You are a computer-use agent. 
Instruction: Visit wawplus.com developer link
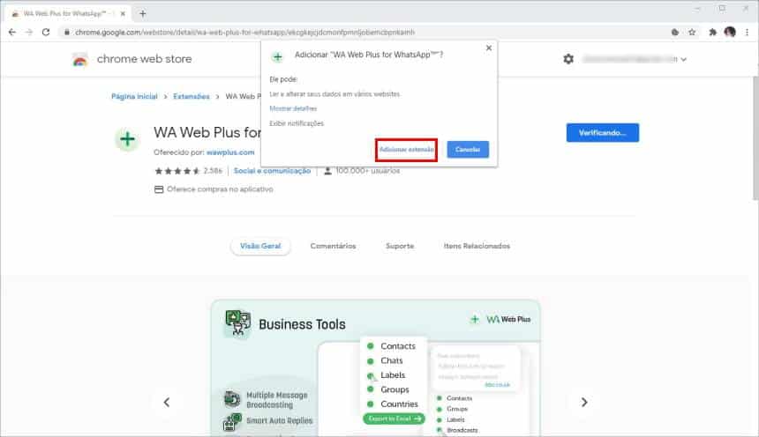point(230,152)
